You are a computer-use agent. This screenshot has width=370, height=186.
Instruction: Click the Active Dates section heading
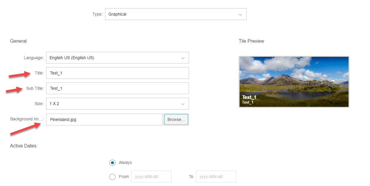tap(23, 146)
